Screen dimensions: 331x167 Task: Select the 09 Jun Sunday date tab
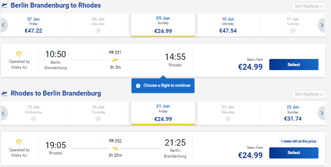(163, 25)
